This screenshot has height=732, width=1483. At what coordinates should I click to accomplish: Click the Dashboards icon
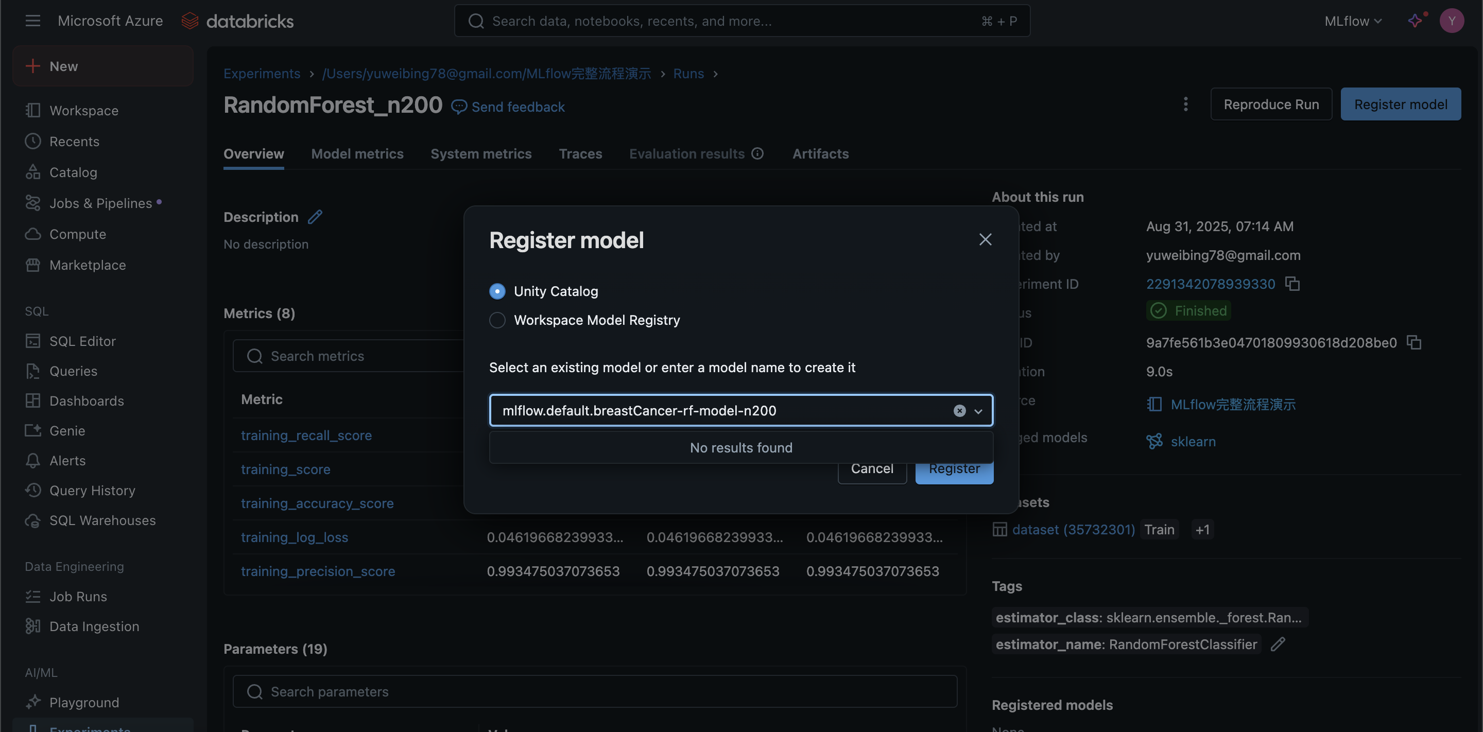pos(33,401)
